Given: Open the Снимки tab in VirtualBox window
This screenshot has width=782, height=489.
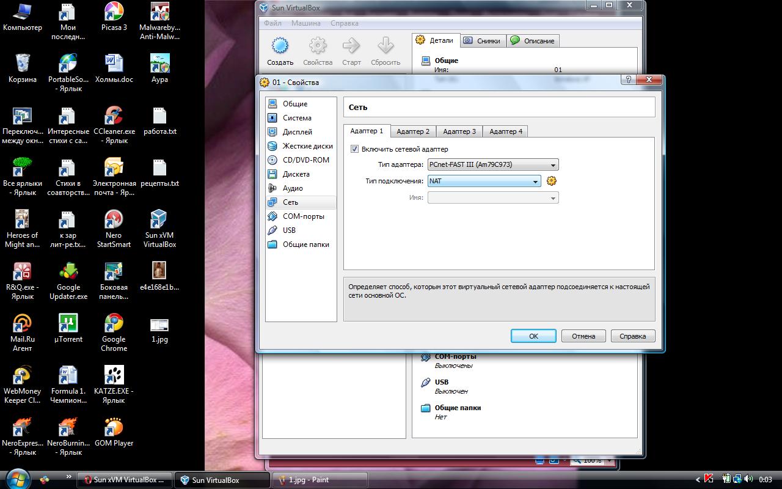Looking at the screenshot, I should click(483, 41).
